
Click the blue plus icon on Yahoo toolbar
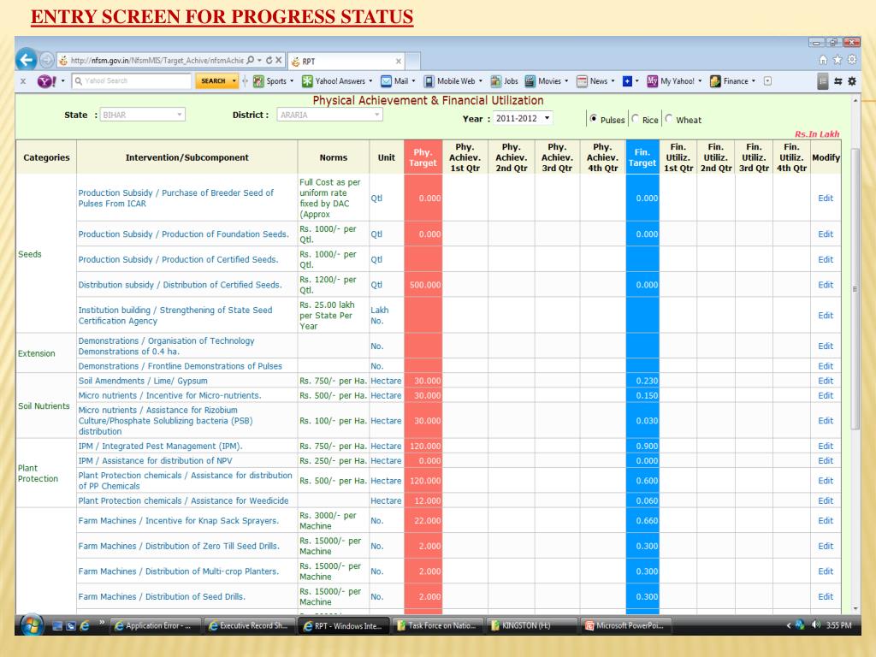pos(627,81)
